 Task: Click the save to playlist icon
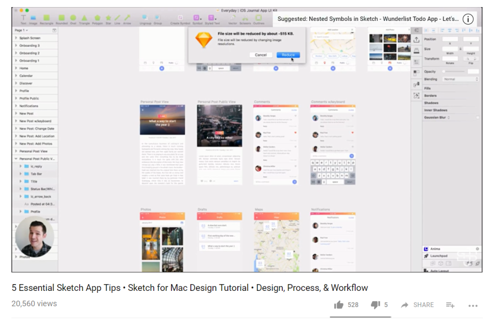tap(450, 305)
